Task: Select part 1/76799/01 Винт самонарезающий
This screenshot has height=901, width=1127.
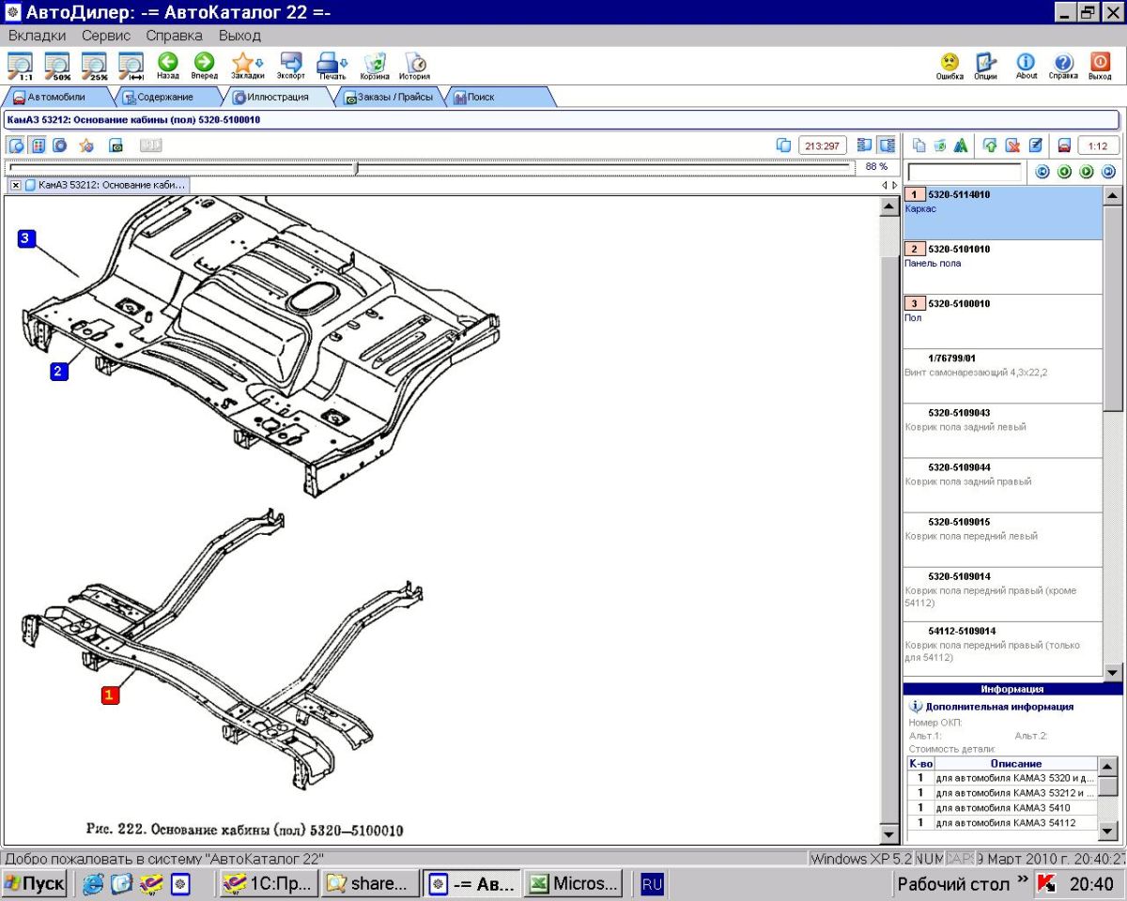Action: pos(1002,376)
